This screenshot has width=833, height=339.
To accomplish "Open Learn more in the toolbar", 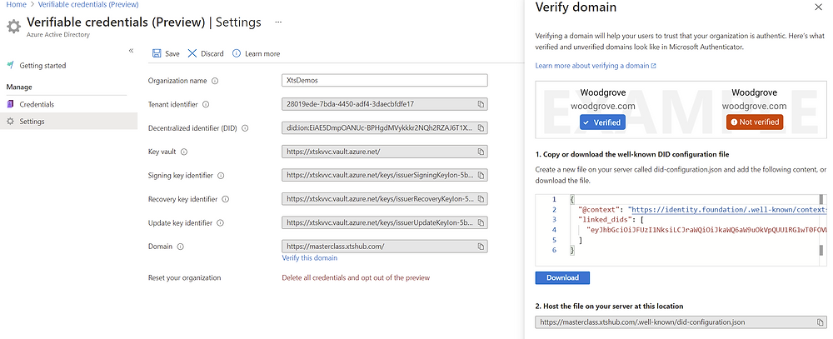I will 256,53.
